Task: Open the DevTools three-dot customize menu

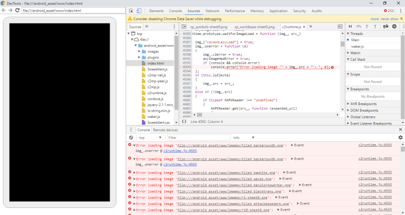Action: [400, 11]
